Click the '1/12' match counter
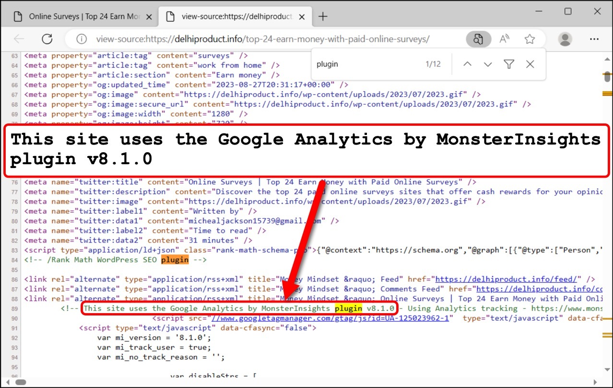The image size is (613, 388). pyautogui.click(x=433, y=64)
